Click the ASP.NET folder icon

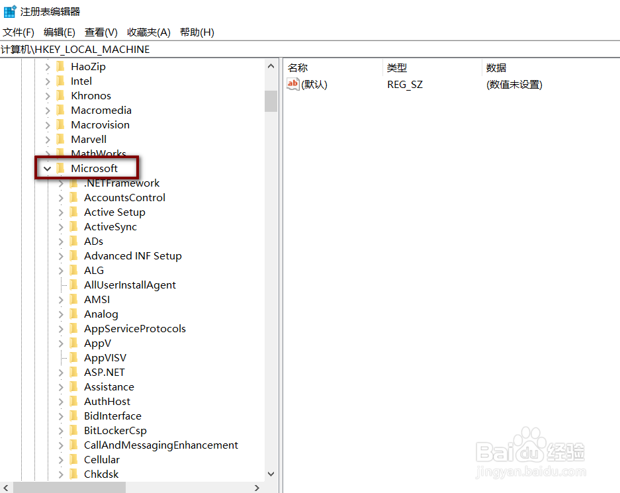[73, 373]
